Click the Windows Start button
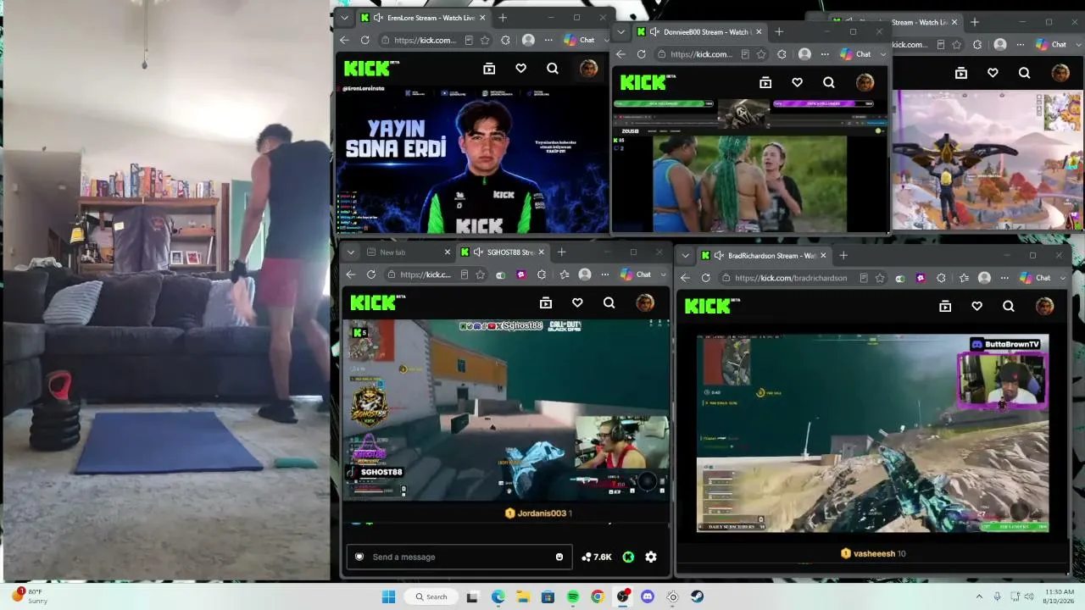Viewport: 1085px width, 610px height. (x=389, y=596)
